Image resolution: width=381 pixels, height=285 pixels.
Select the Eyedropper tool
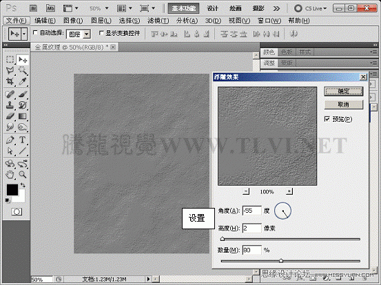click(x=23, y=81)
